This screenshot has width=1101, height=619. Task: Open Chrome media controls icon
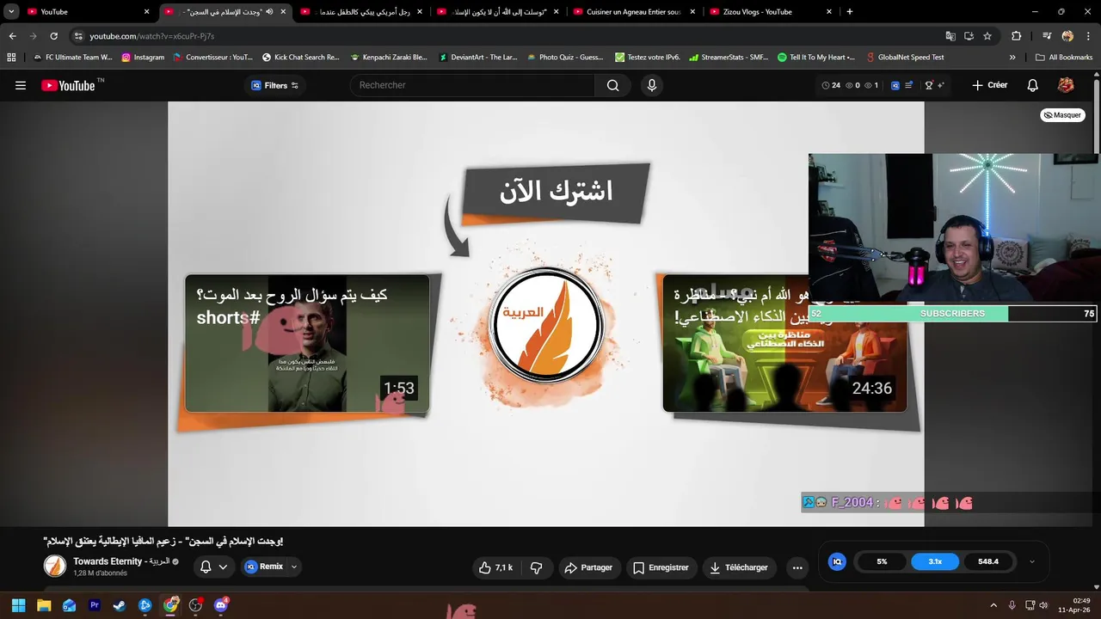(1047, 36)
